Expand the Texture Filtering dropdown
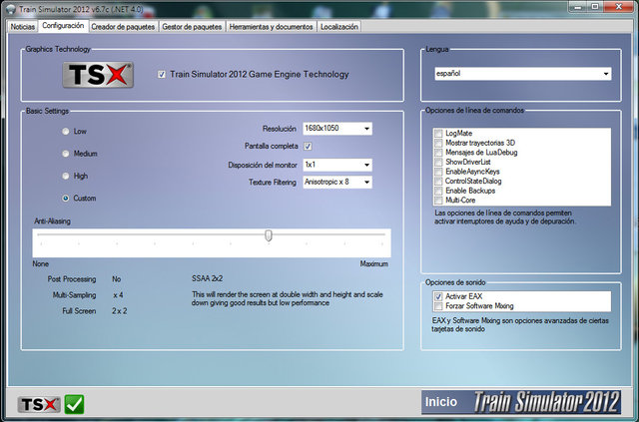Screen dimensions: 639x422 coord(337,183)
